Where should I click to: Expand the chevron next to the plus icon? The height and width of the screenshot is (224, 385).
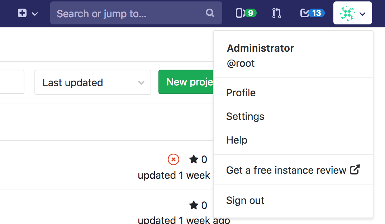point(34,14)
